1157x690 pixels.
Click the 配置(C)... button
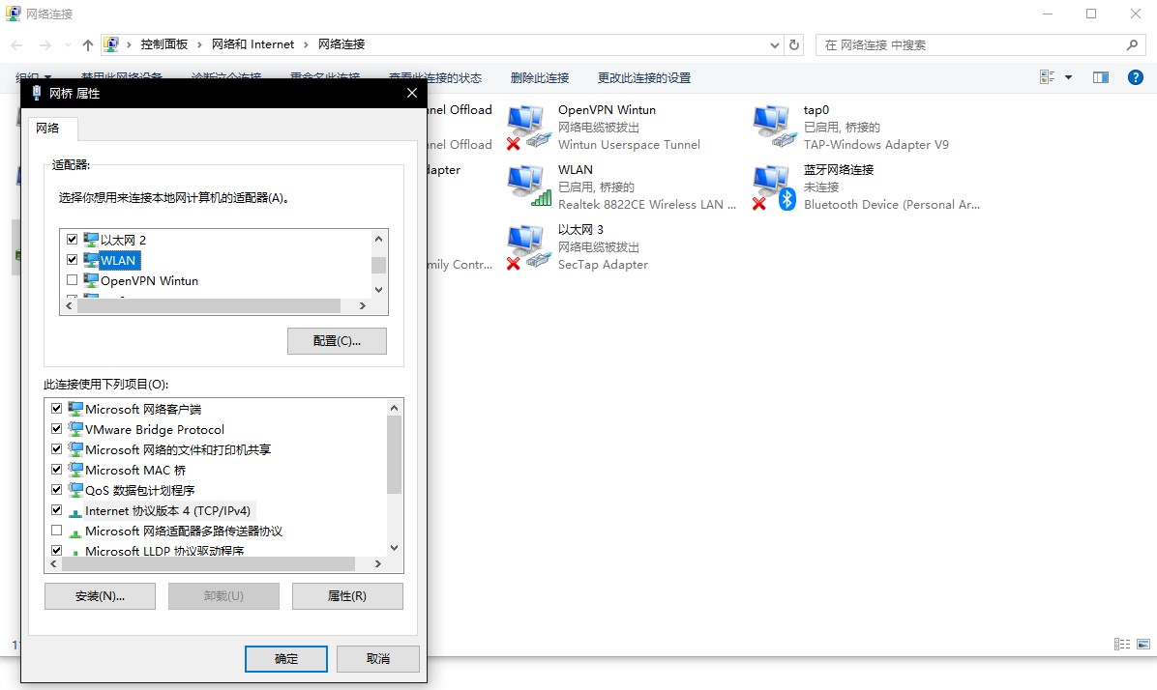click(337, 341)
